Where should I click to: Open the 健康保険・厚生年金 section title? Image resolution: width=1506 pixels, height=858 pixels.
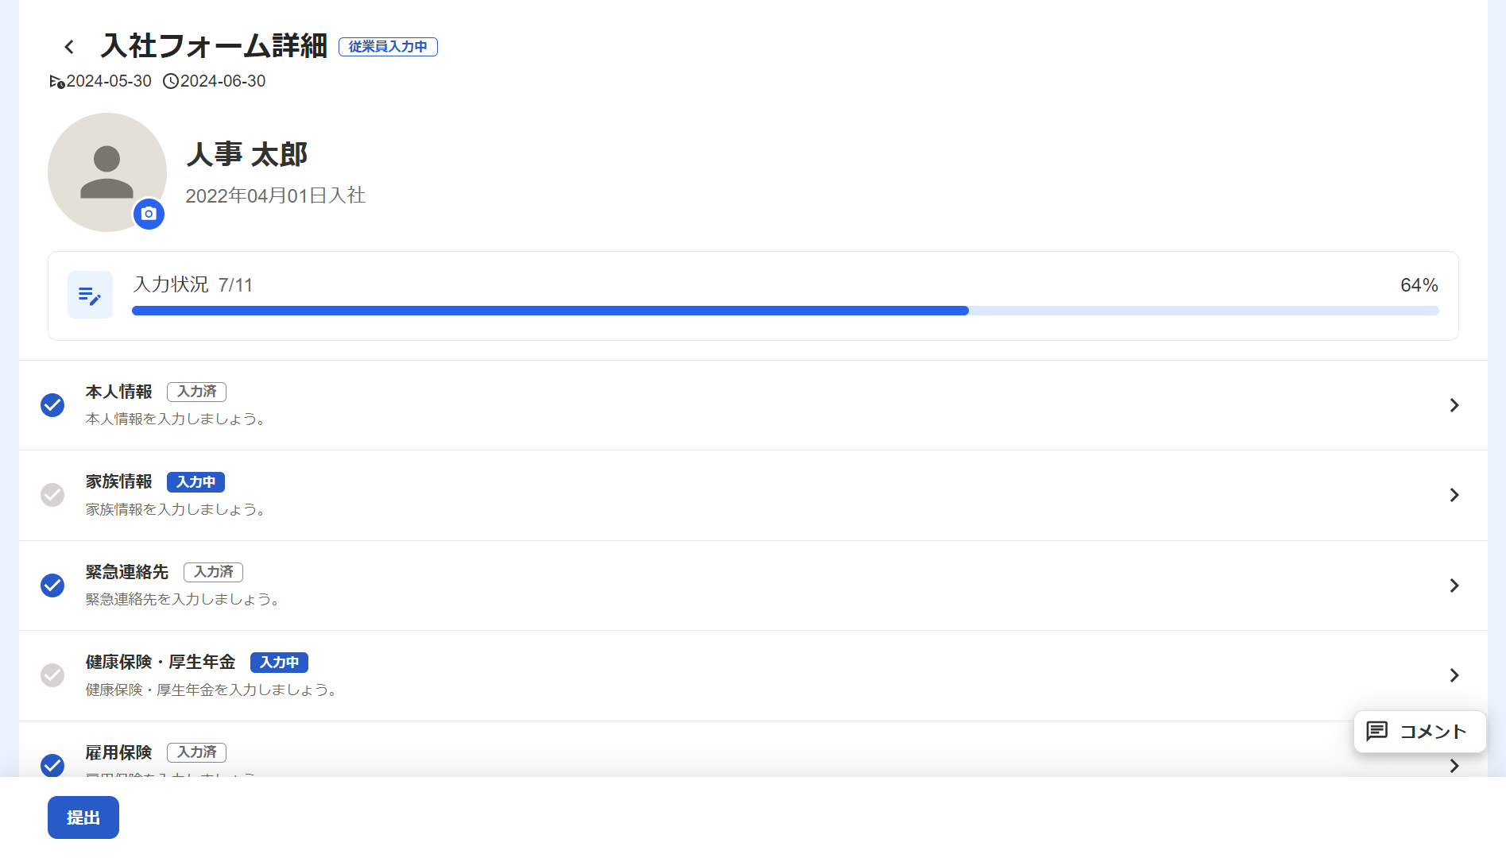(x=161, y=662)
